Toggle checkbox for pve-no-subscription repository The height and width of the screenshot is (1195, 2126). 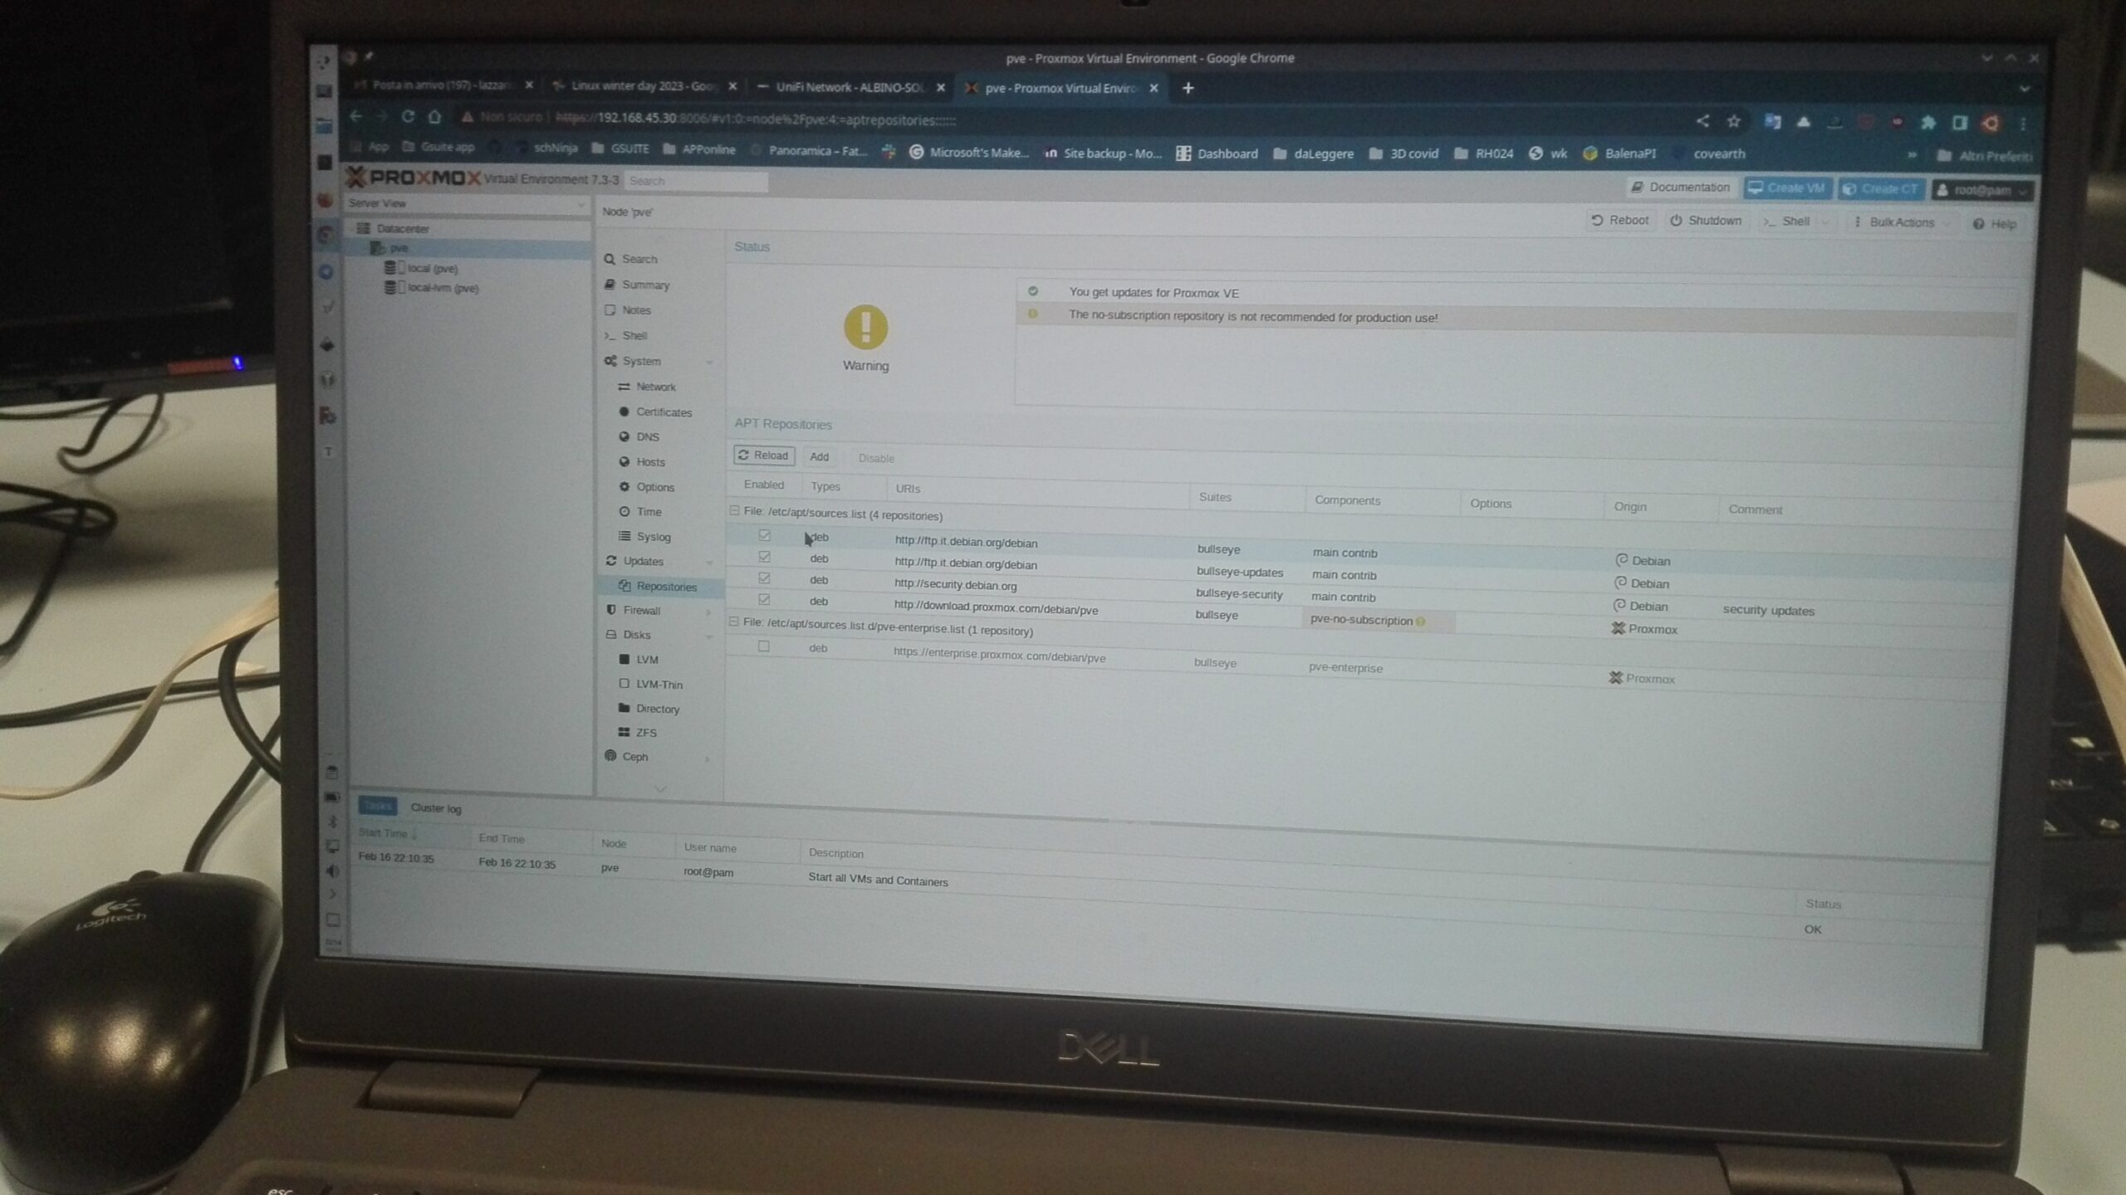[x=764, y=599]
